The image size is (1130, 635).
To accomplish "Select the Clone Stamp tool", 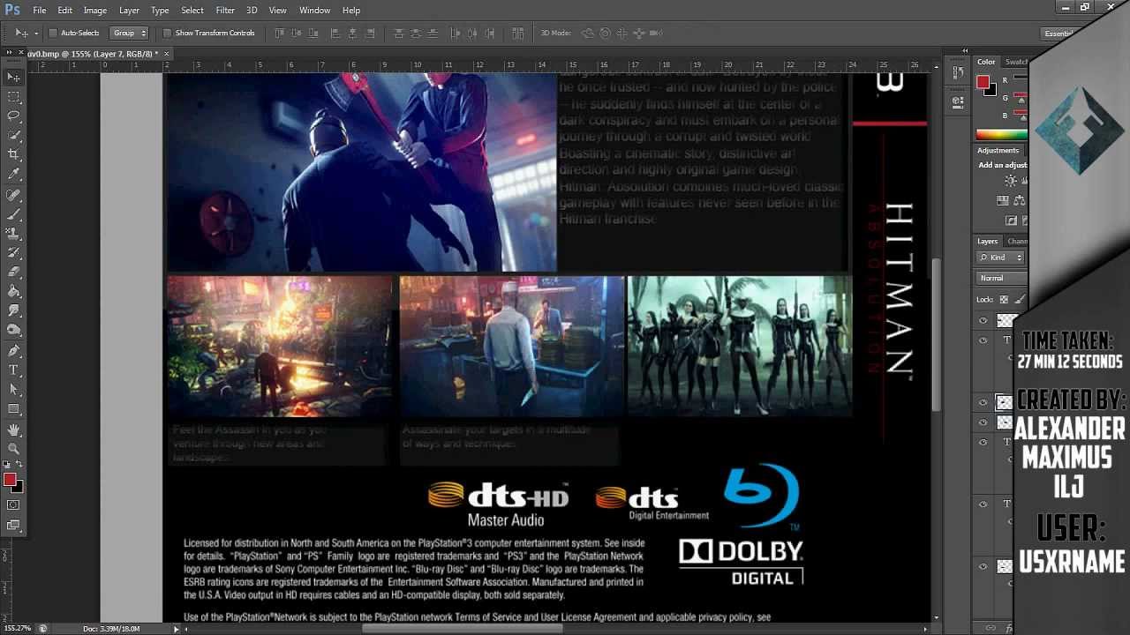I will coord(14,234).
